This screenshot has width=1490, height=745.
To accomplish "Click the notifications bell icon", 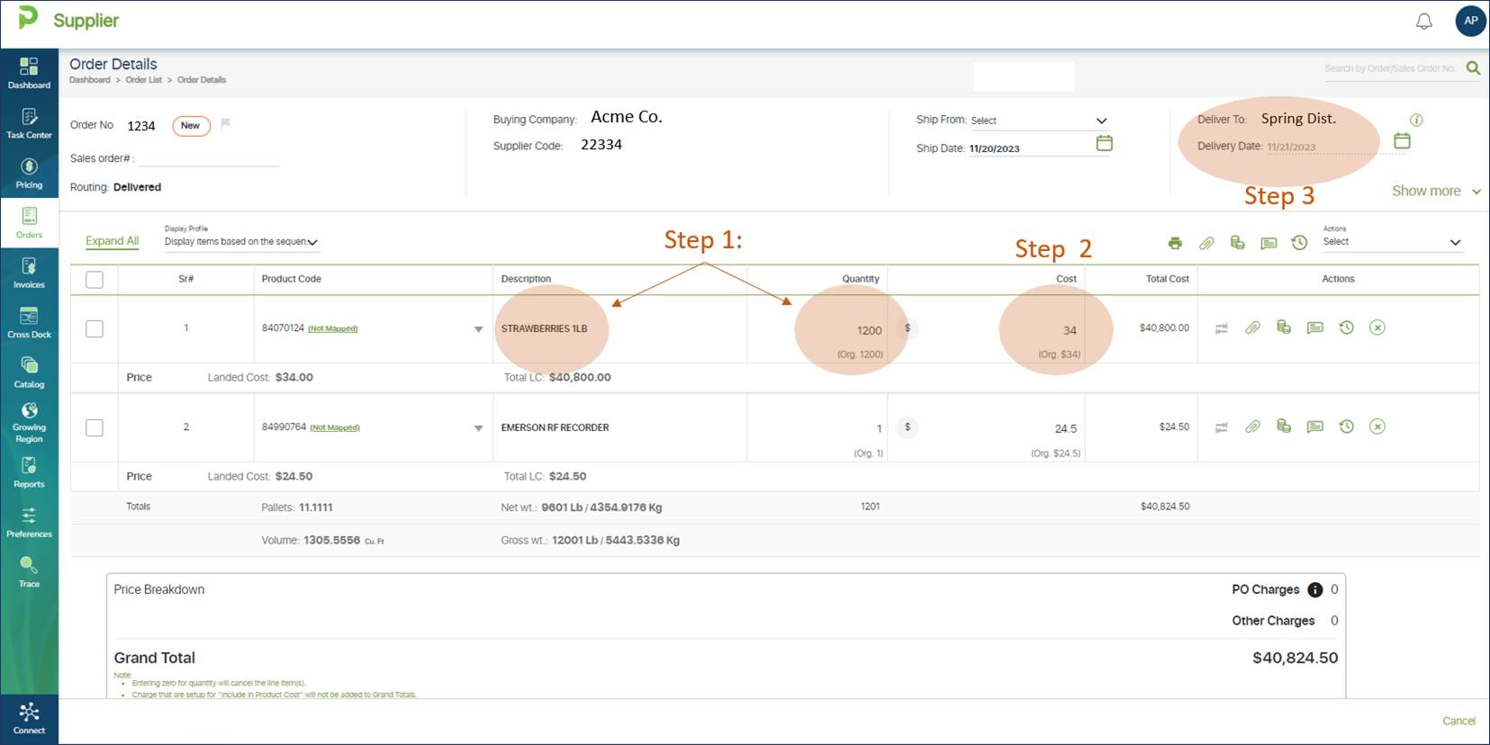I will [x=1424, y=21].
